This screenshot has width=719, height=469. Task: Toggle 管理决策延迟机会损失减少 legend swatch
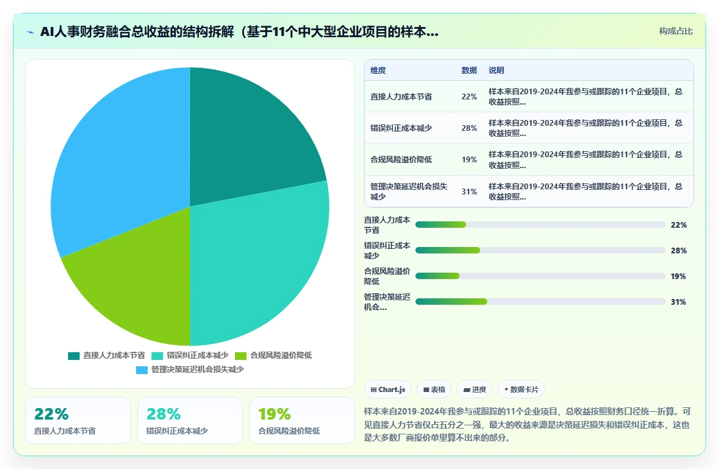pos(142,370)
